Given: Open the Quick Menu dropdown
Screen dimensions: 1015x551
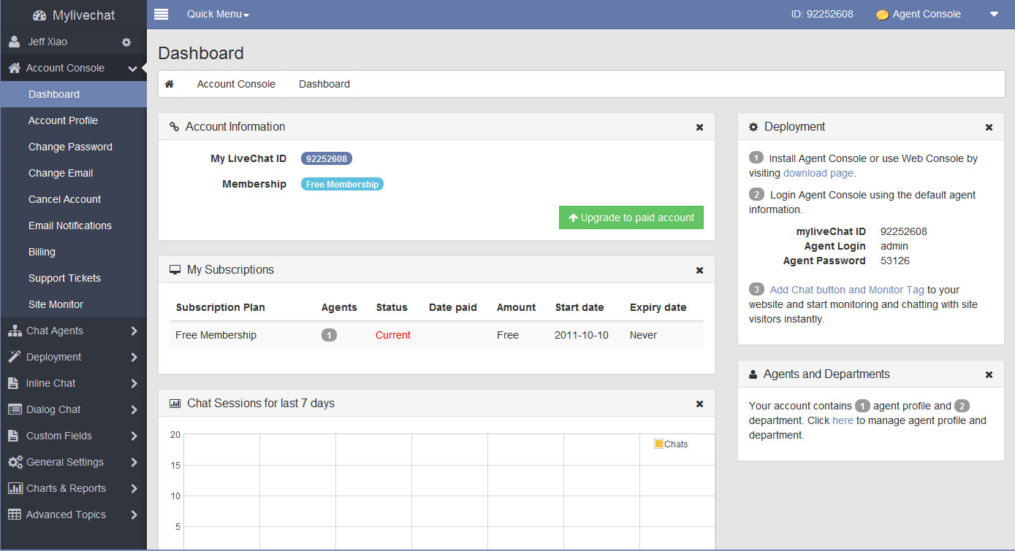Looking at the screenshot, I should [x=218, y=14].
